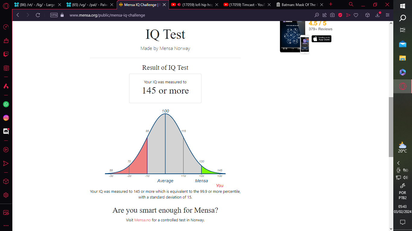Image resolution: width=412 pixels, height=231 pixels.
Task: Close the Timcast YouTube tab
Action: (269, 5)
